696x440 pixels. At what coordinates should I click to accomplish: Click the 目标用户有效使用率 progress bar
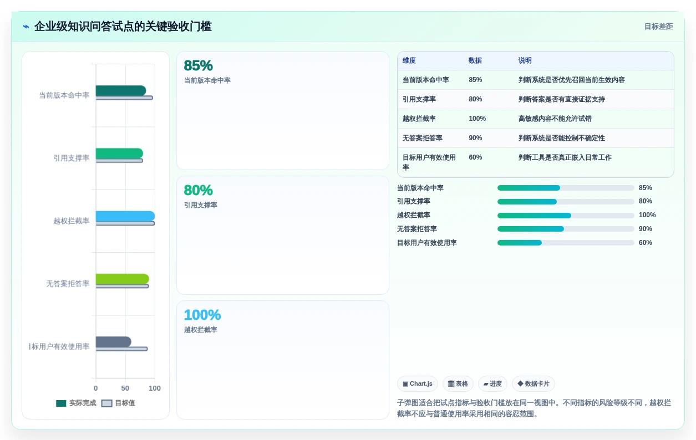[x=566, y=243]
